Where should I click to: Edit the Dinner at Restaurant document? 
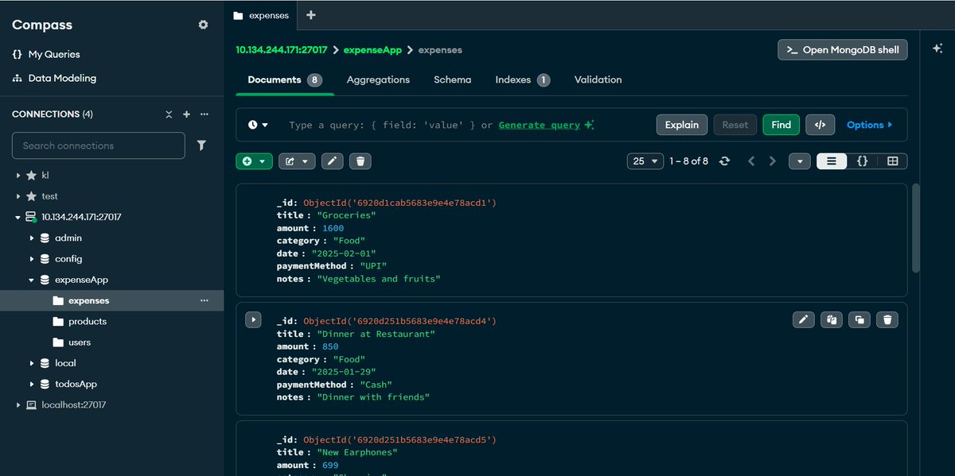pyautogui.click(x=804, y=319)
